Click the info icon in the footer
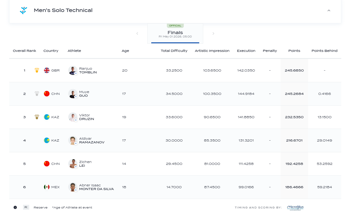The height and width of the screenshot is (214, 364). point(15,207)
